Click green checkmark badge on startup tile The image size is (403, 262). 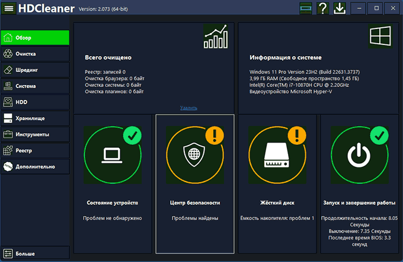[379, 135]
